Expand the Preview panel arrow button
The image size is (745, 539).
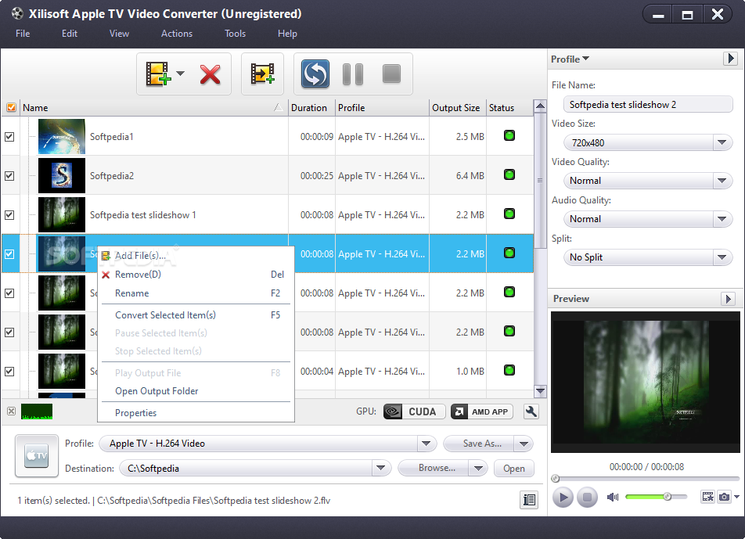(728, 299)
